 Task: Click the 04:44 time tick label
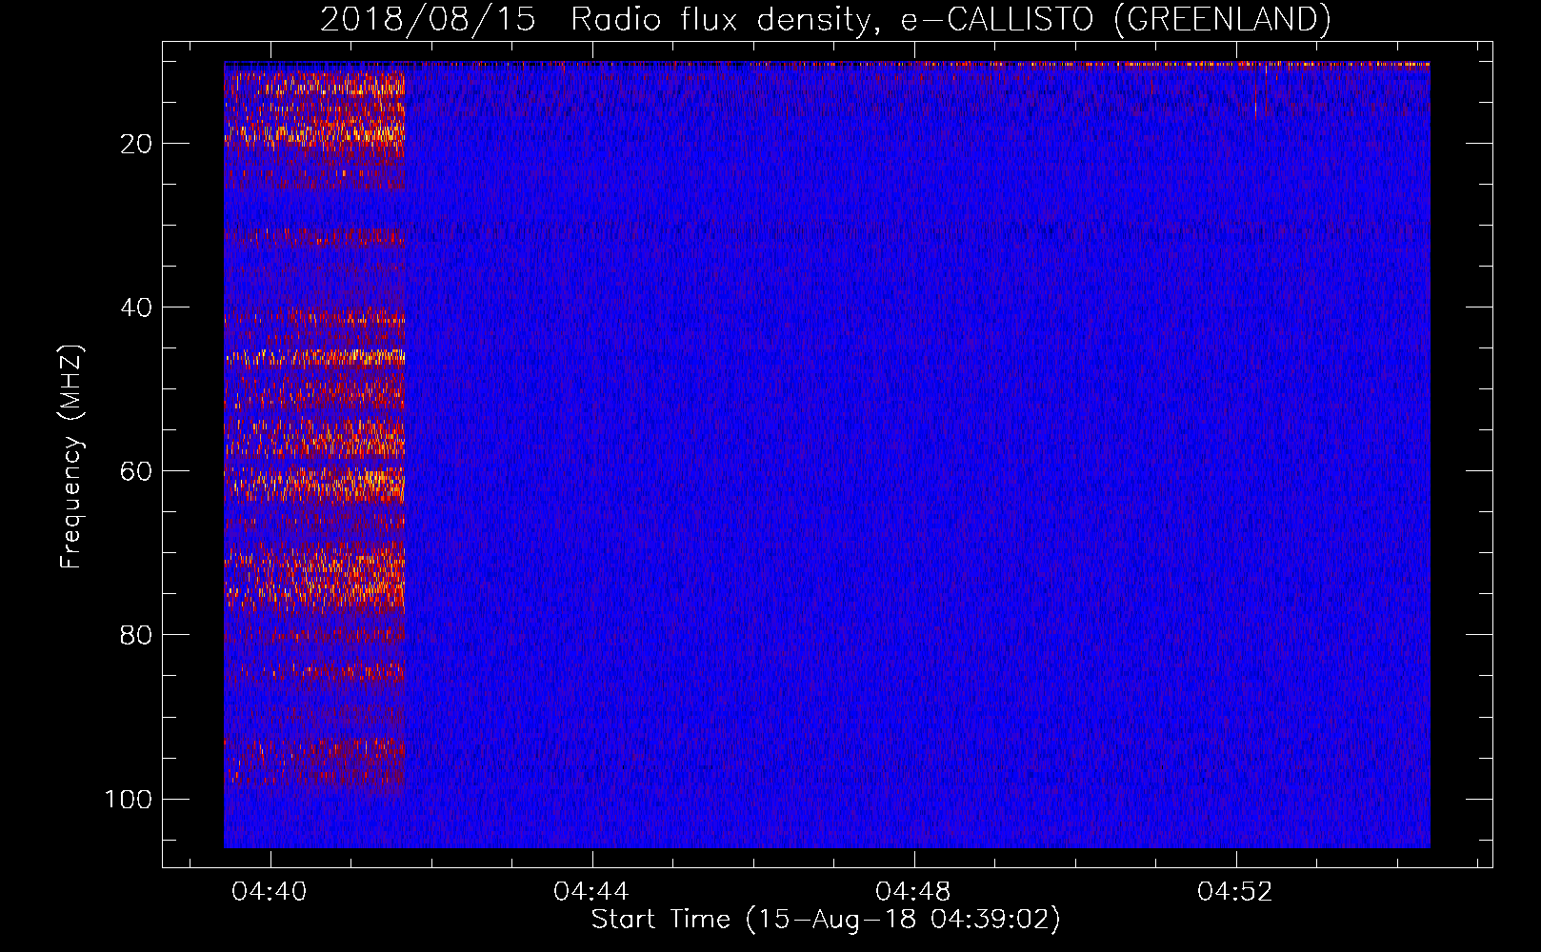click(591, 892)
